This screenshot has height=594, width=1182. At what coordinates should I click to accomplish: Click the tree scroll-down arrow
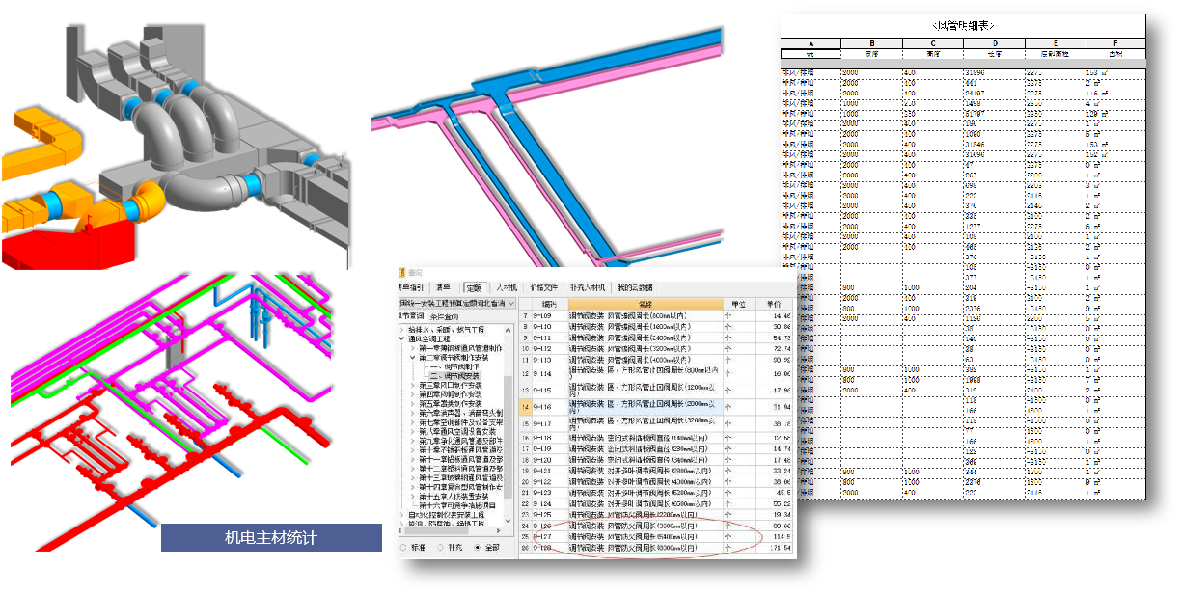(x=508, y=522)
